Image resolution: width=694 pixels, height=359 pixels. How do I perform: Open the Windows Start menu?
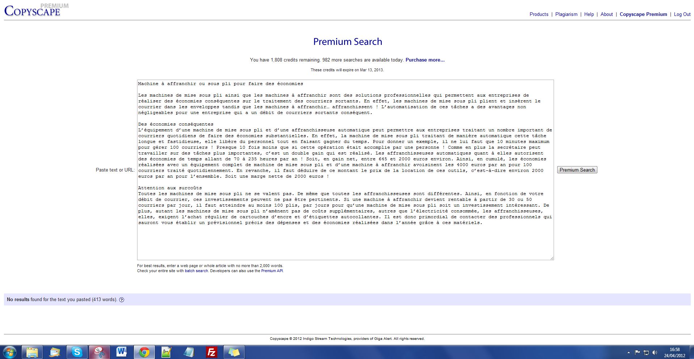click(10, 352)
